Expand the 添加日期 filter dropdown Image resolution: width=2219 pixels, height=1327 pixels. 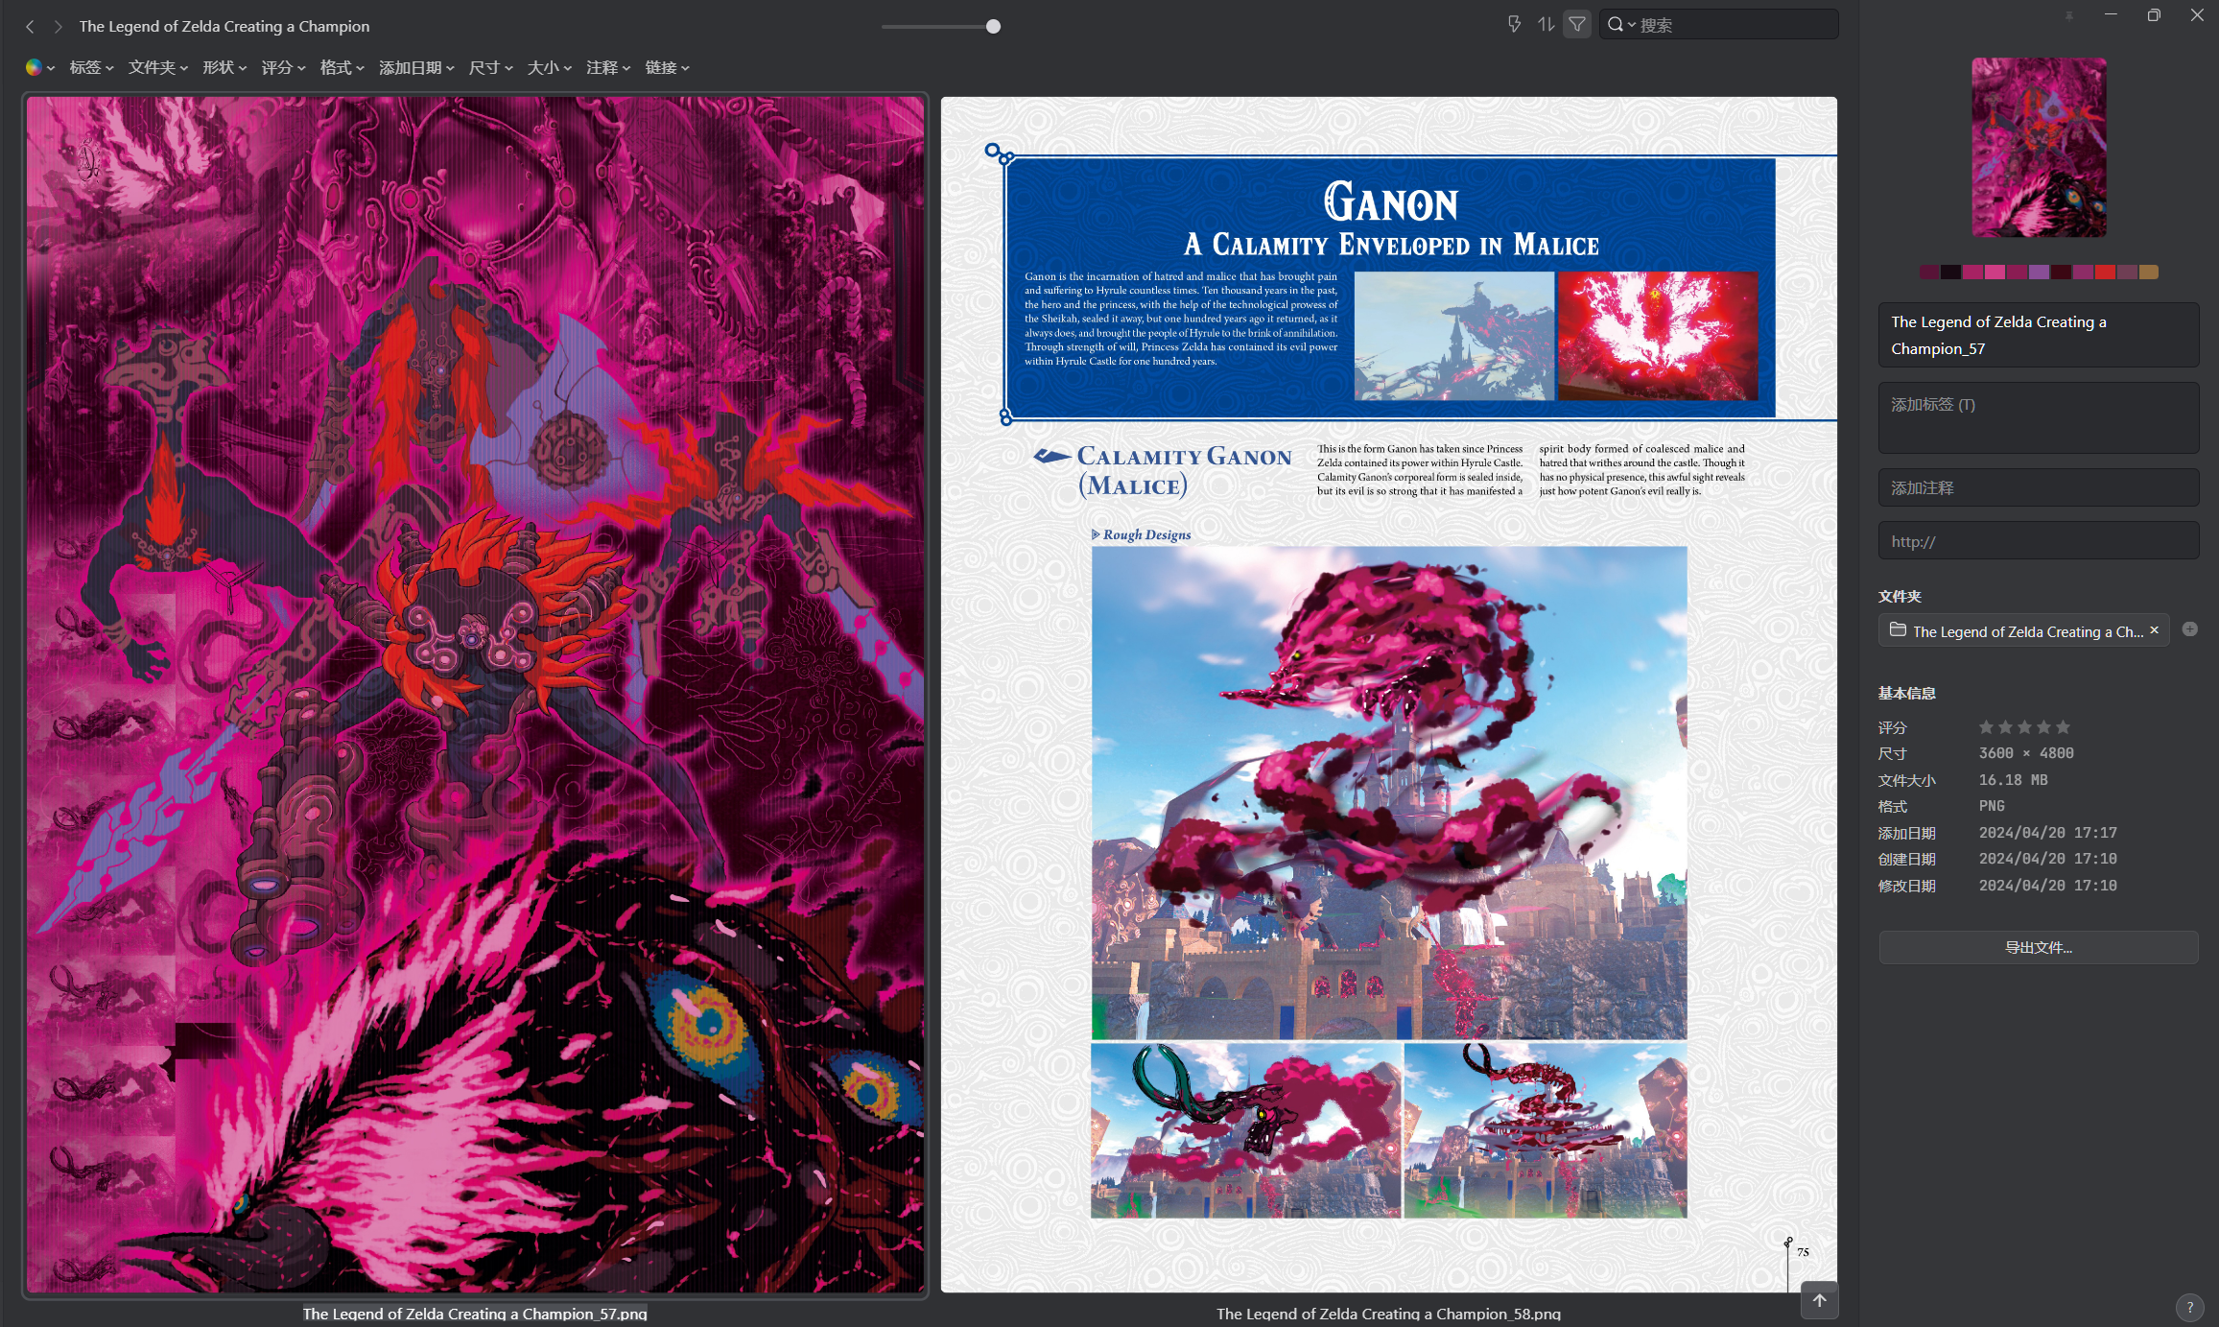click(x=415, y=67)
